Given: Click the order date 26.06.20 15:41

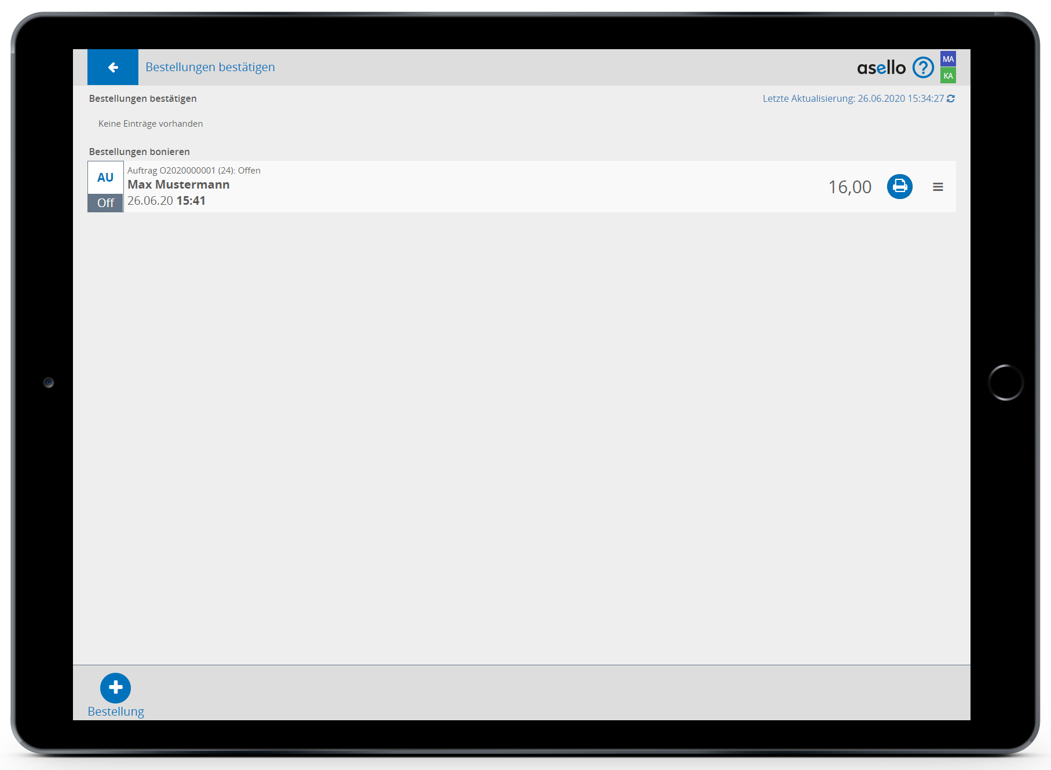Looking at the screenshot, I should point(166,201).
